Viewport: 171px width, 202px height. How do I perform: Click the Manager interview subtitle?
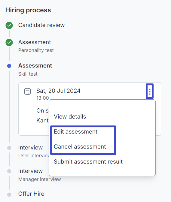[40, 179]
